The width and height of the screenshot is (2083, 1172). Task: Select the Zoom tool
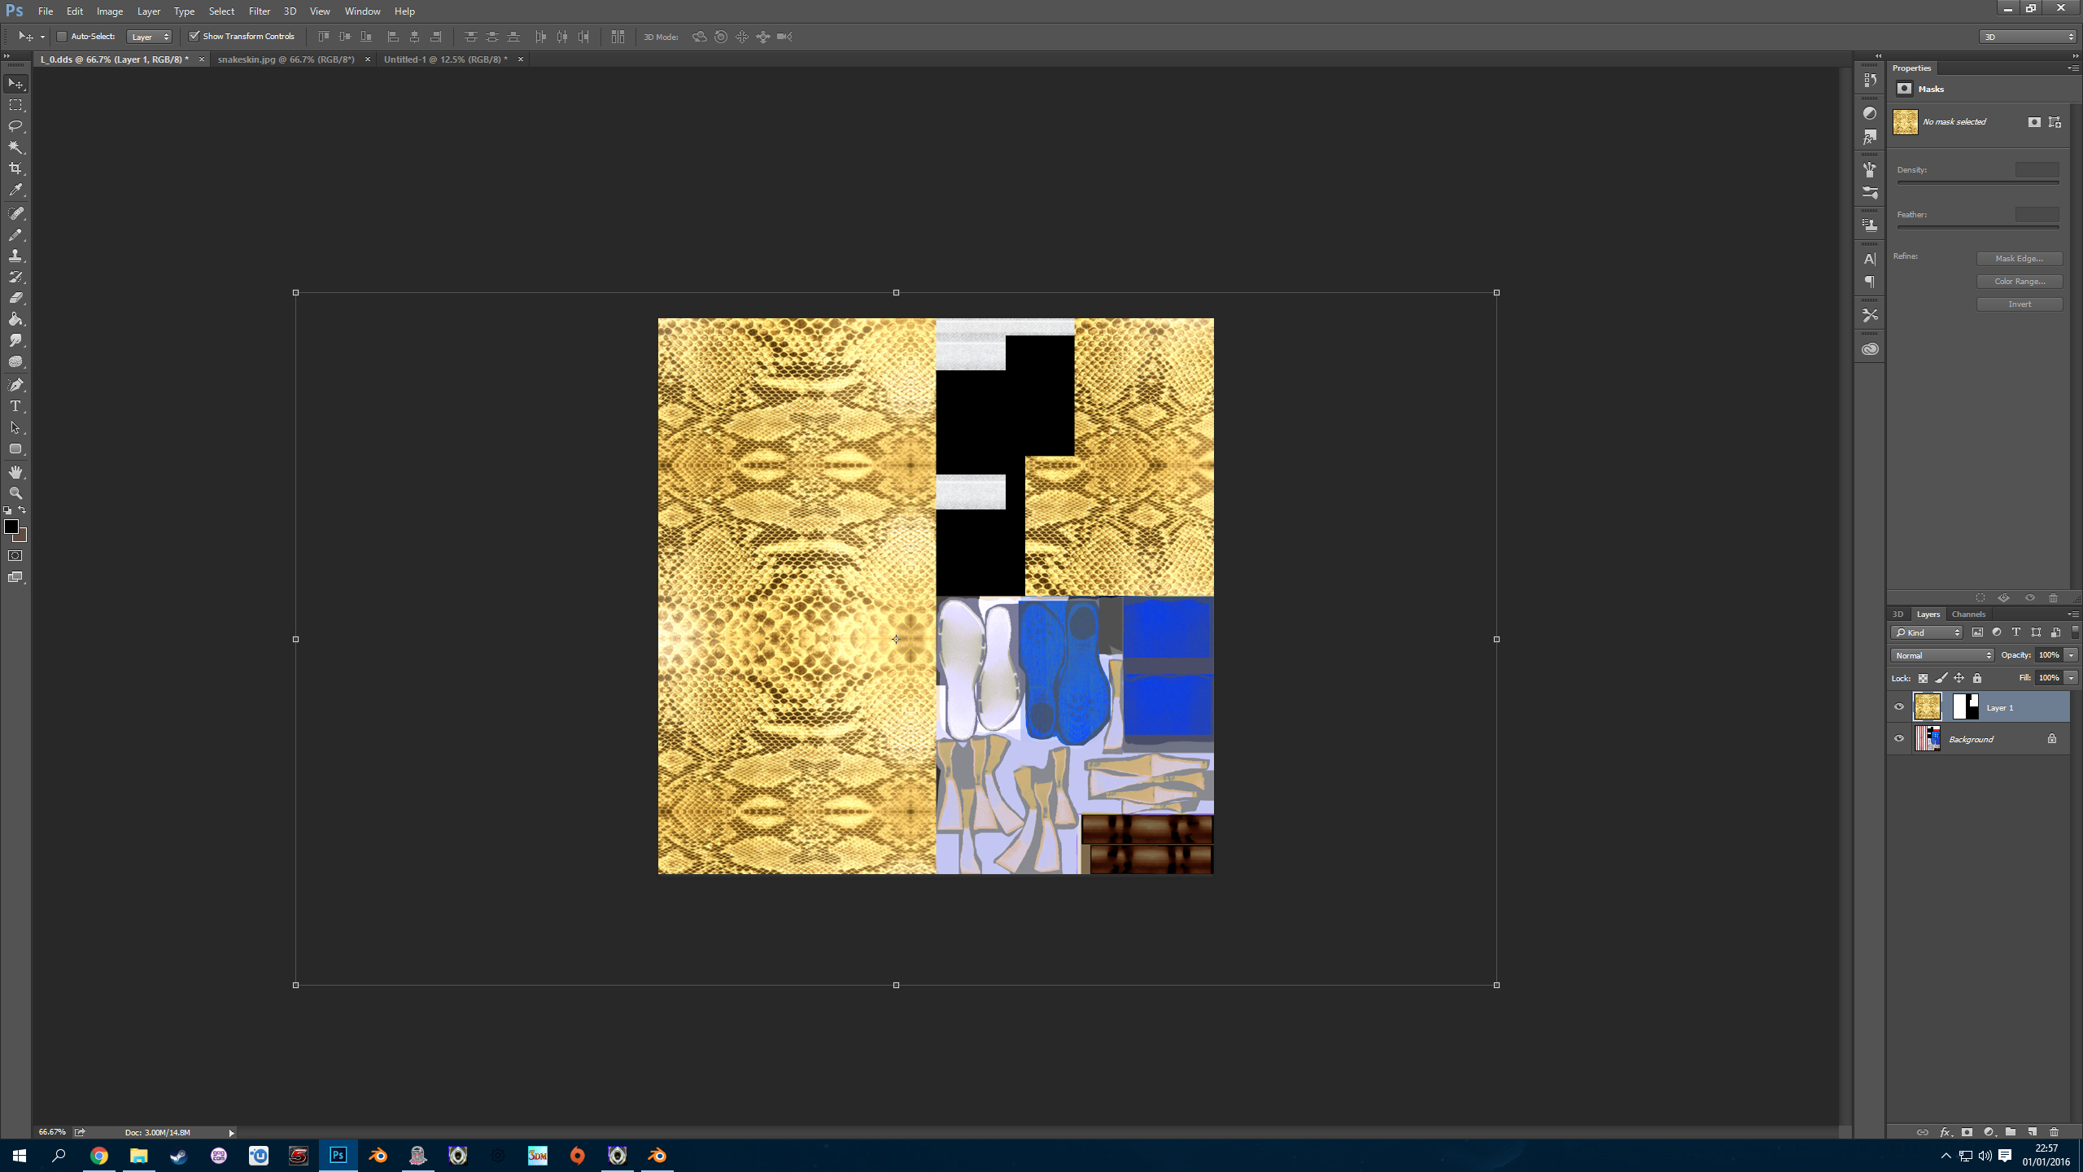(15, 493)
